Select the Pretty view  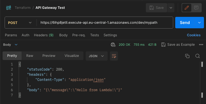pyautogui.click(x=12, y=56)
